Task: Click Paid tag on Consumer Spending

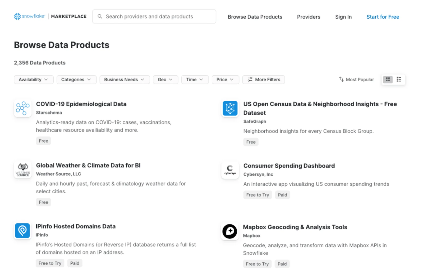Action: [x=282, y=195]
